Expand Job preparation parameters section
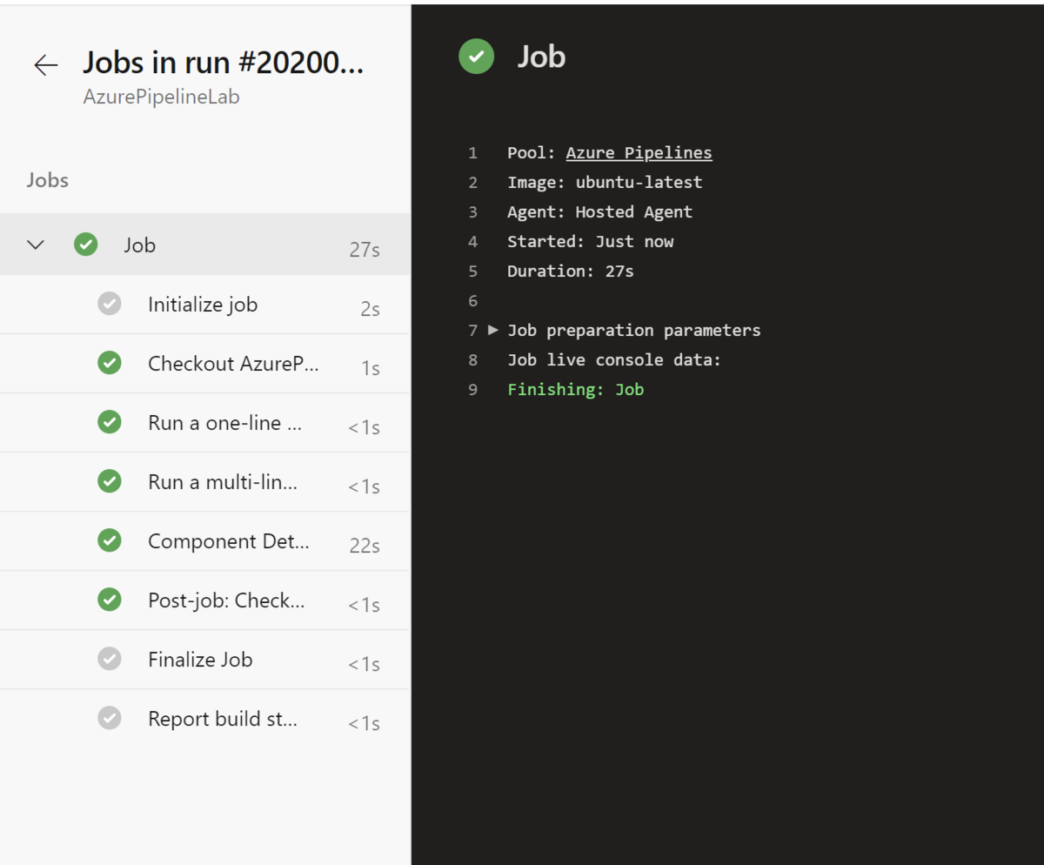 pyautogui.click(x=493, y=330)
